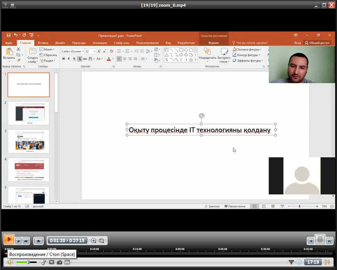Screen dimensions: 337x270
Task: Click the Format Painter brush icon
Action: [19, 60]
